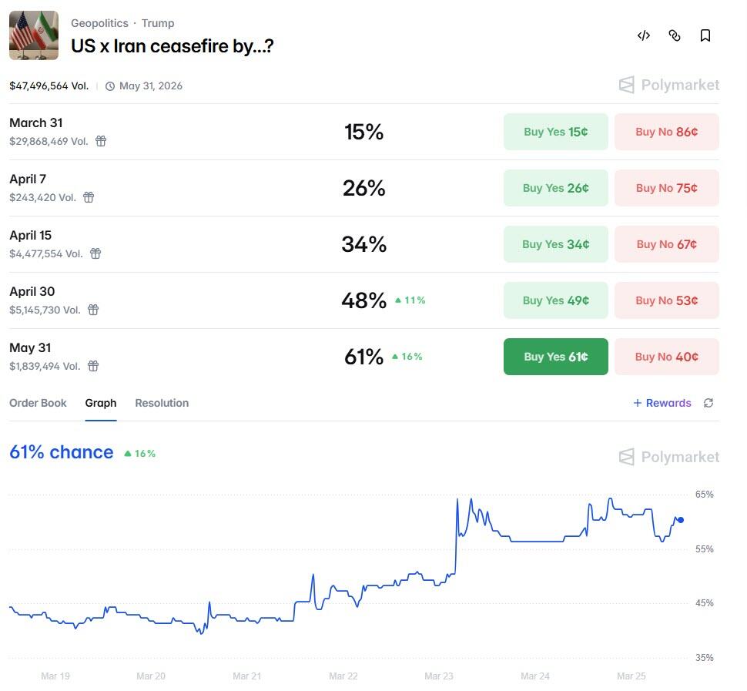This screenshot has width=747, height=691.
Task: Refresh the graph with the reload icon
Action: pos(708,403)
